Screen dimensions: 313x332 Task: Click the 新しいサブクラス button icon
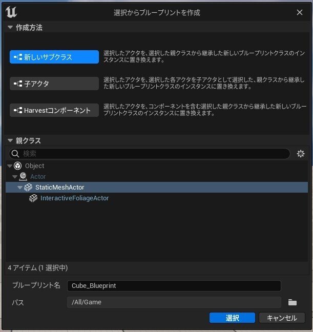coord(18,57)
